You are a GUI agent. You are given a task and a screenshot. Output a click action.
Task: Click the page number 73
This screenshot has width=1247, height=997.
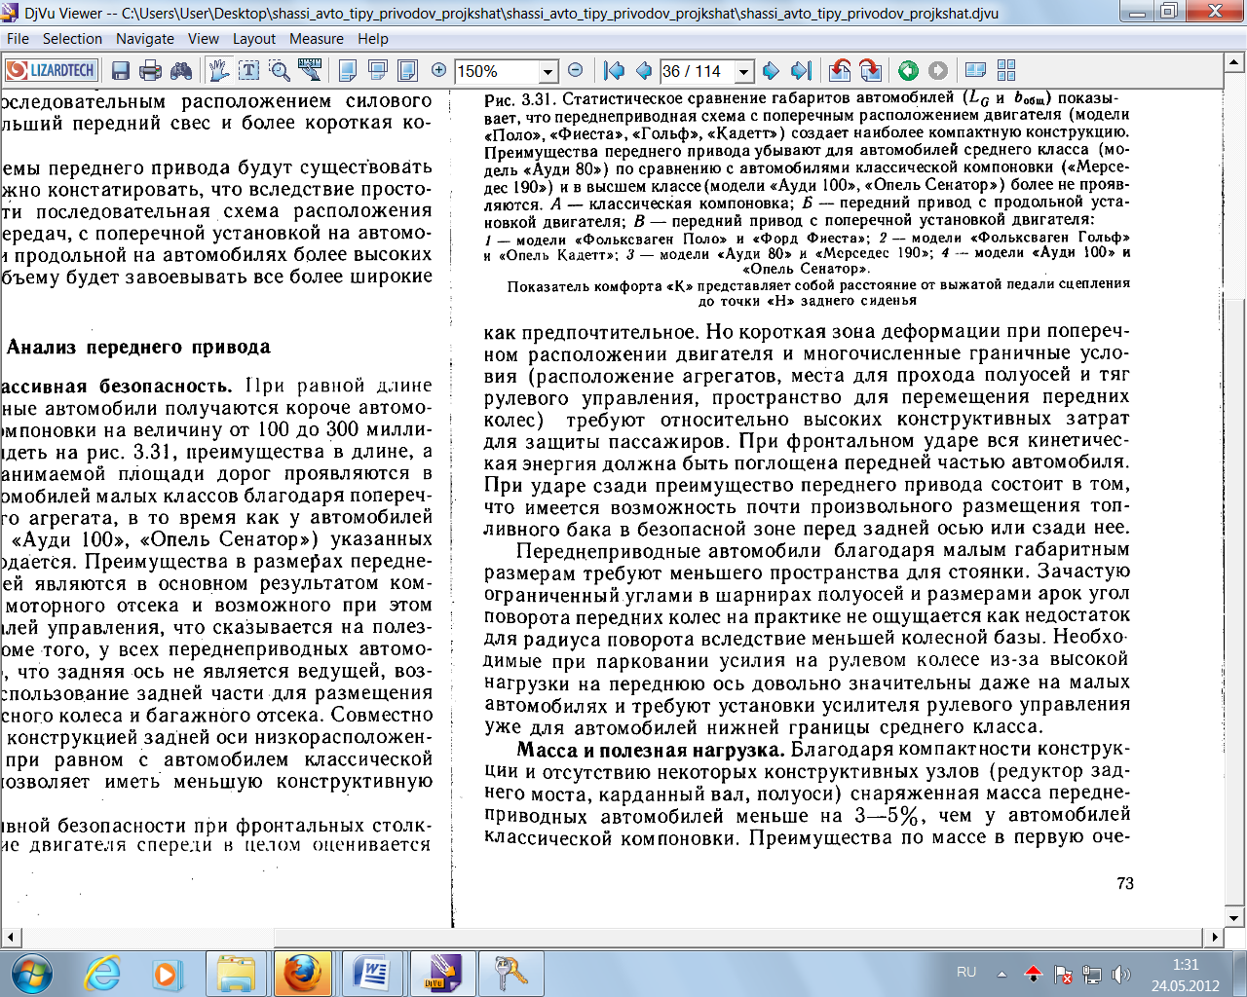[1125, 883]
